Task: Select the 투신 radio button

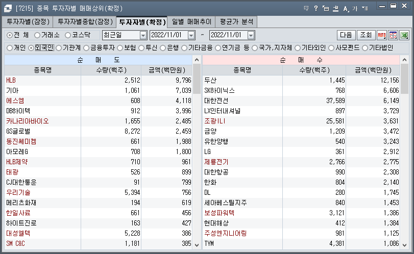Action: (x=141, y=48)
